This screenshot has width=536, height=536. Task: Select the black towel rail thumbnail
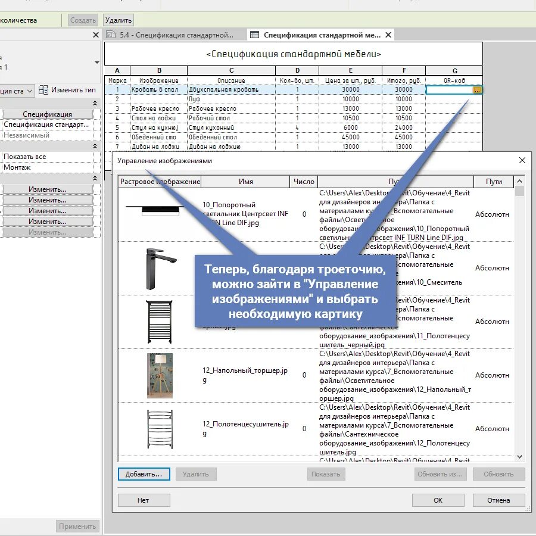pyautogui.click(x=159, y=322)
